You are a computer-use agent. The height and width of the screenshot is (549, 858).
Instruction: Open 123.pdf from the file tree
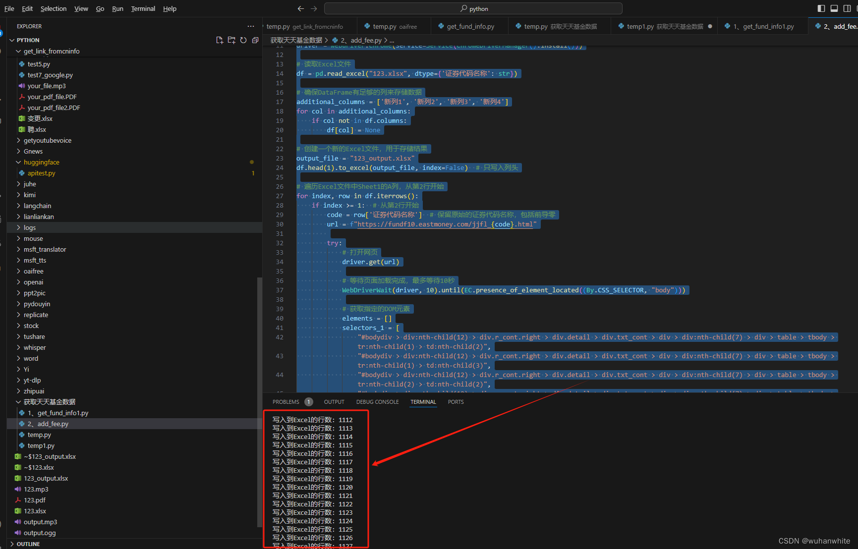click(x=35, y=500)
